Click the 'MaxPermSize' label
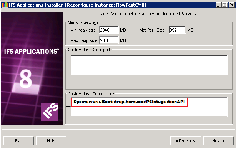The height and width of the screenshot is (150, 236). pyautogui.click(x=152, y=30)
